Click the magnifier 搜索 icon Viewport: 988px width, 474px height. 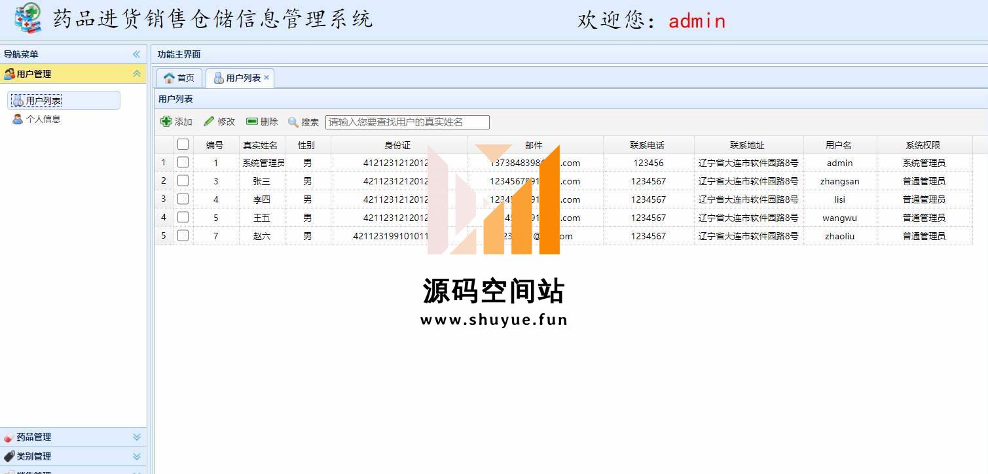(293, 122)
